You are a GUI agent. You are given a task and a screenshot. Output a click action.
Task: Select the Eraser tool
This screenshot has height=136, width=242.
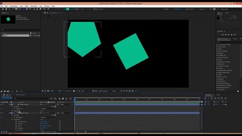click(40, 9)
